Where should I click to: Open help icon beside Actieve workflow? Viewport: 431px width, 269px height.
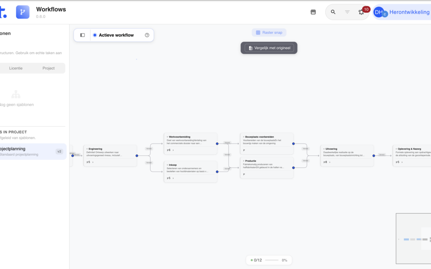click(x=147, y=35)
